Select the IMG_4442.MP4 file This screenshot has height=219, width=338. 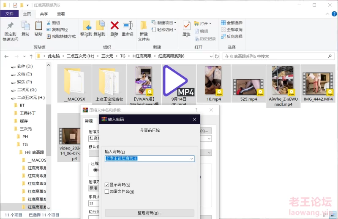pos(318,84)
